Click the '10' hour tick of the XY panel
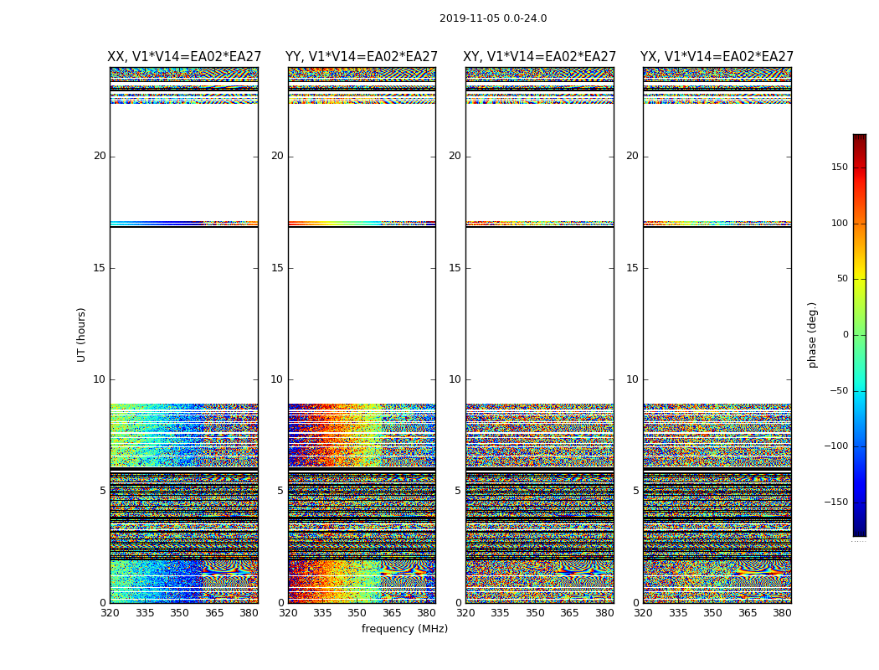The width and height of the screenshot is (879, 670). 455,379
